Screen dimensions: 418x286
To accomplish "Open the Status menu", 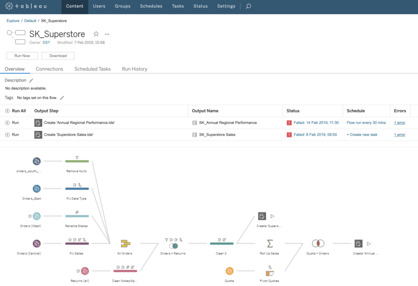I will coord(201,6).
